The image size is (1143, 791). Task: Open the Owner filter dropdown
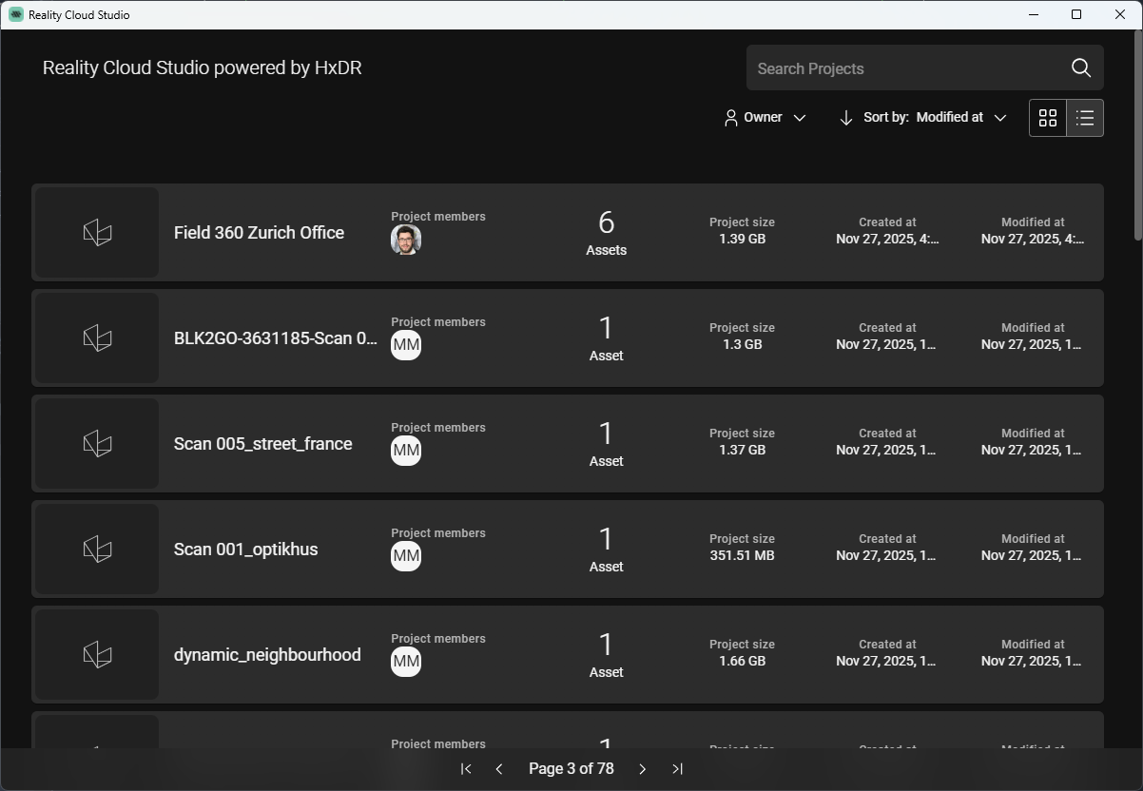(x=765, y=118)
